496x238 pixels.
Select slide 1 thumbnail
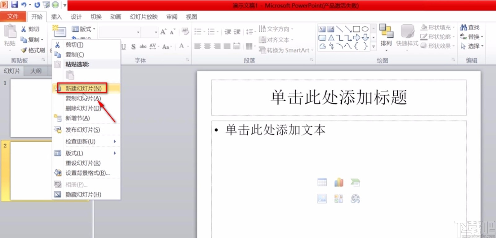[x=31, y=108]
